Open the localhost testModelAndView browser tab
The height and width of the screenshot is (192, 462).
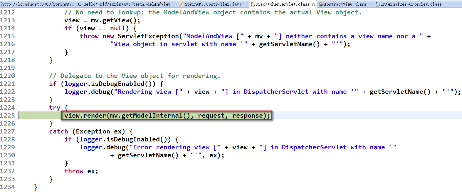click(86, 4)
